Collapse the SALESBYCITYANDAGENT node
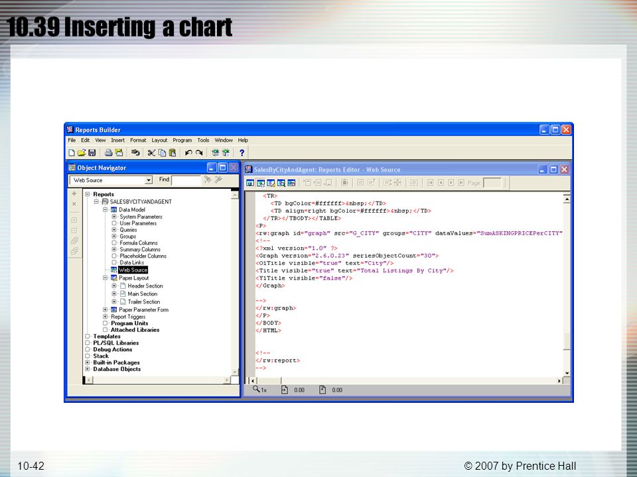 (x=96, y=201)
